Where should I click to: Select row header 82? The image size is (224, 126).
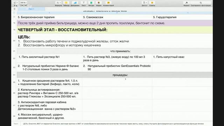click(14, 58)
